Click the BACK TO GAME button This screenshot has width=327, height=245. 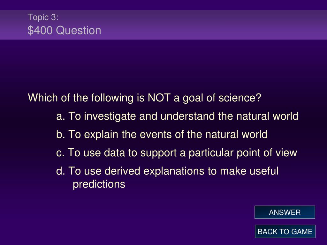[x=285, y=232]
